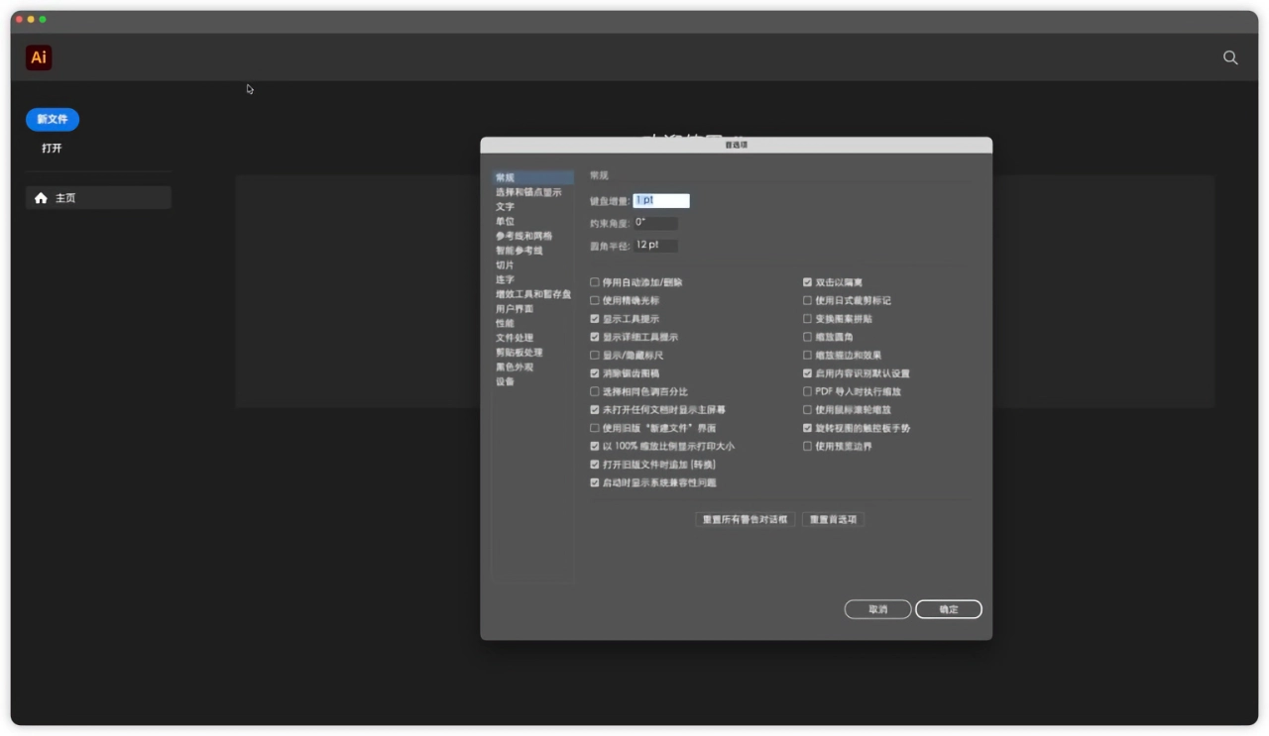The height and width of the screenshot is (736, 1269).
Task: Uncheck 消除锯齿图稿 checkbox
Action: click(x=595, y=373)
